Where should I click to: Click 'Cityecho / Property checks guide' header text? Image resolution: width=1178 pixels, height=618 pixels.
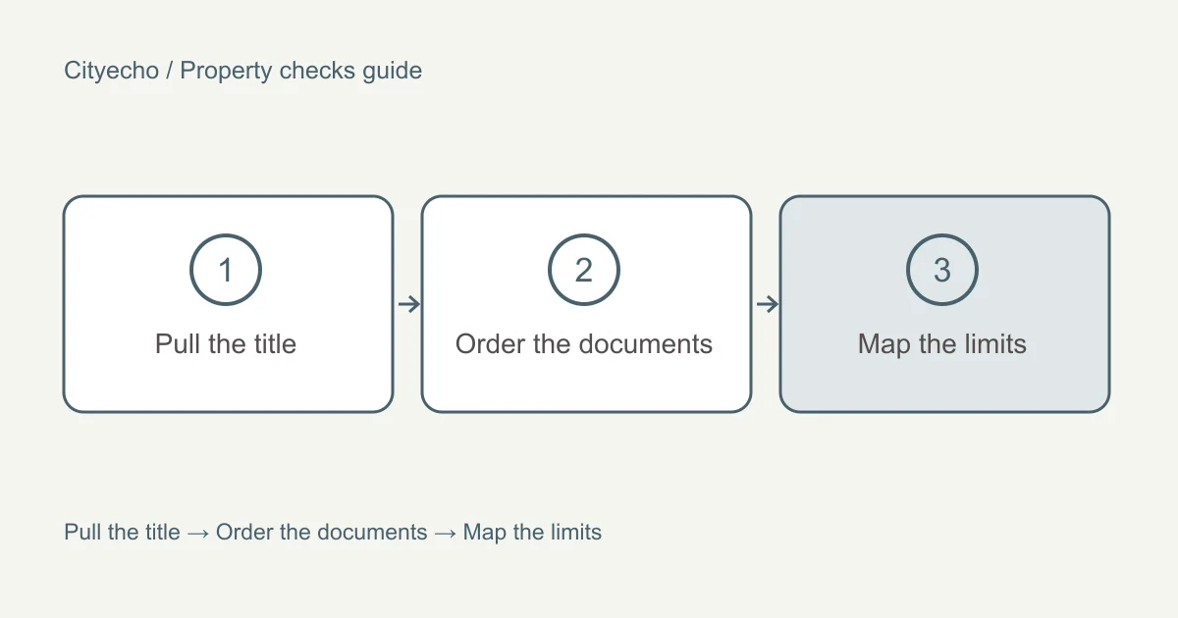pos(243,71)
